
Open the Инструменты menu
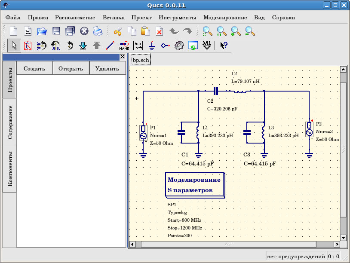(177, 18)
